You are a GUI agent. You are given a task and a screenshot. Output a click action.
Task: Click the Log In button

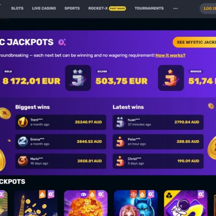[208, 8]
